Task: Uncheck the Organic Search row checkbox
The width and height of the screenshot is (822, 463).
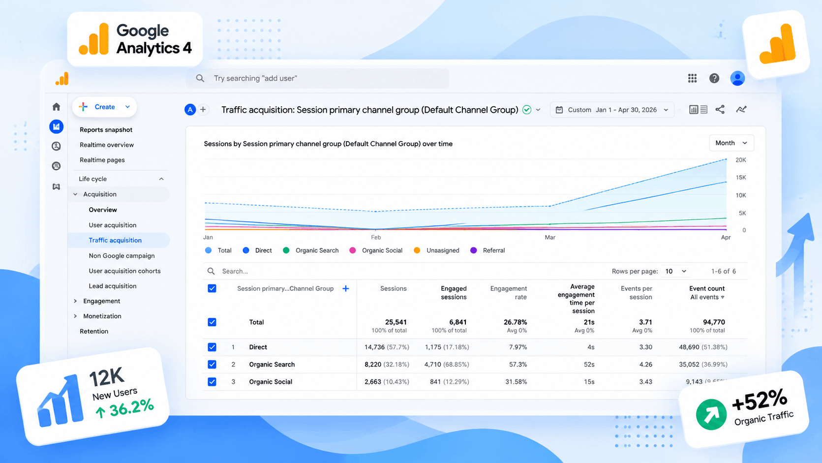Action: [212, 365]
